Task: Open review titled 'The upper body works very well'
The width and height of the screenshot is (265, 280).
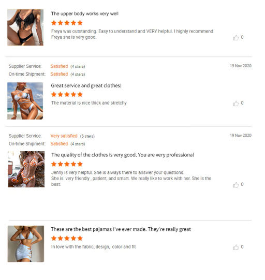Action: [x=85, y=14]
